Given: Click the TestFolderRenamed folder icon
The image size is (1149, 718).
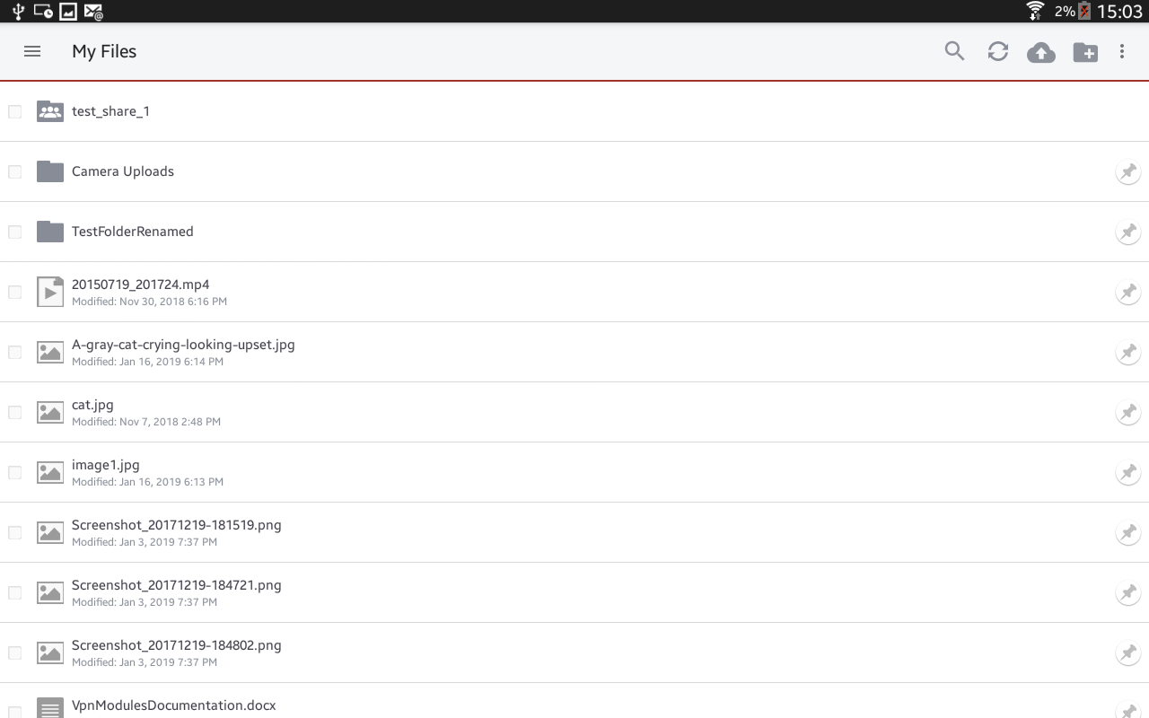Looking at the screenshot, I should (x=50, y=232).
